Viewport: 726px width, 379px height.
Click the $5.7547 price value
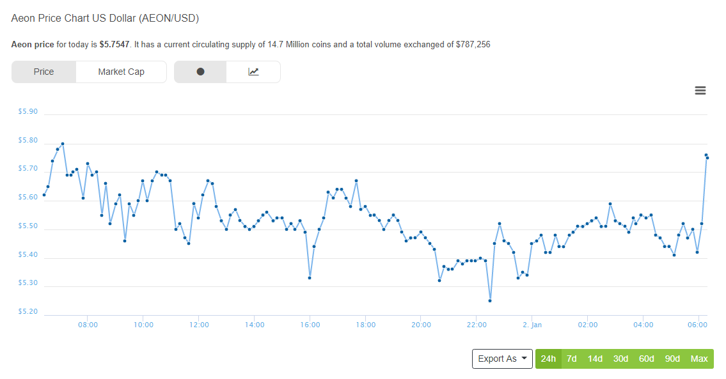[x=114, y=45]
